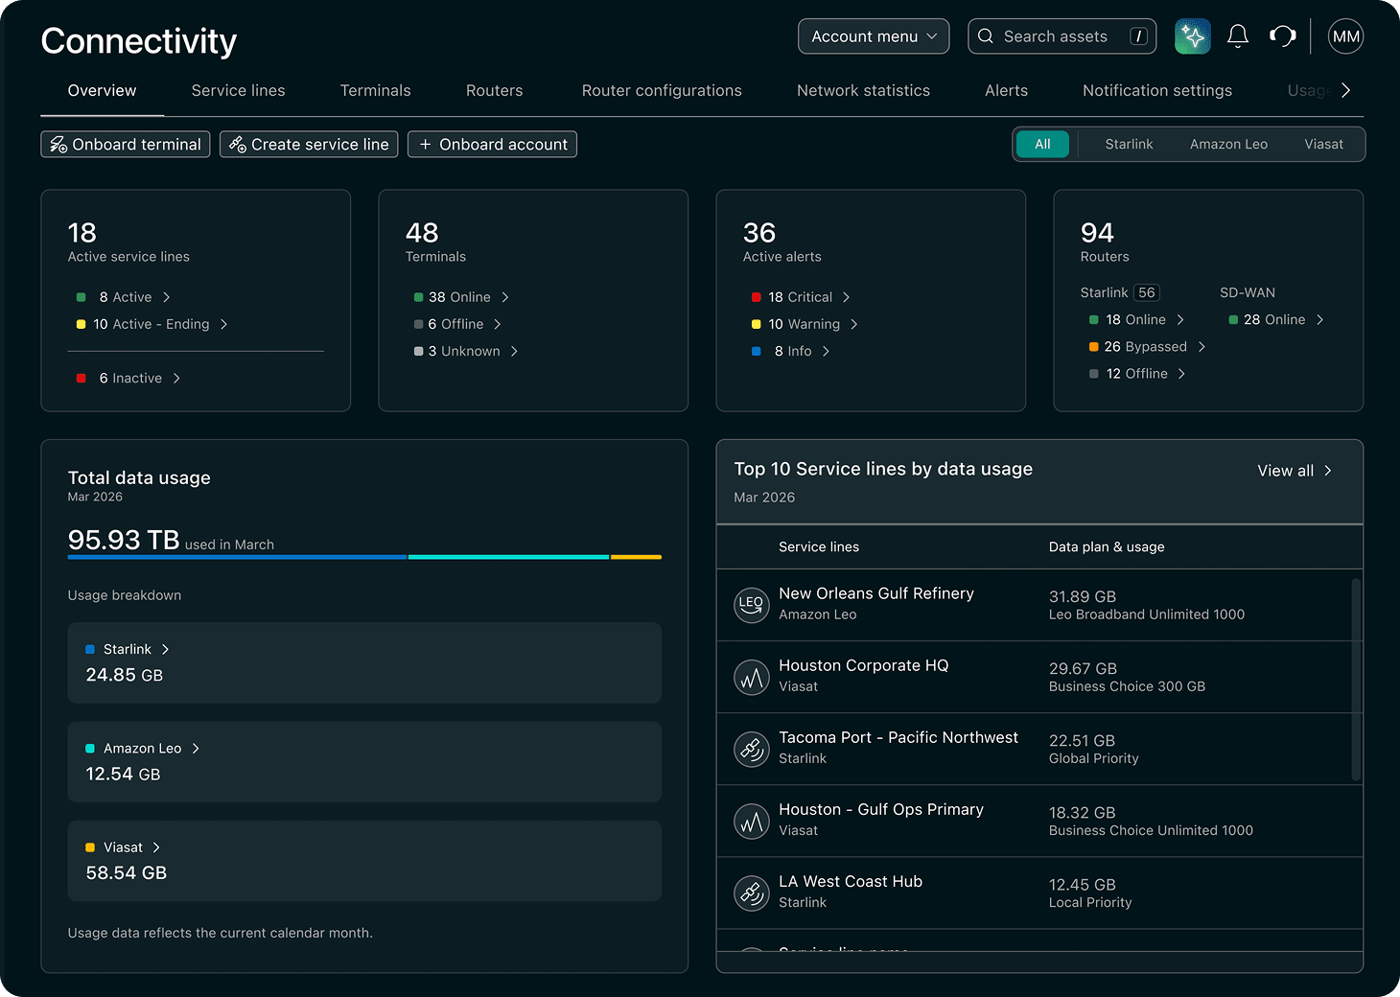
Task: Open the Account menu dropdown
Action: (x=874, y=36)
